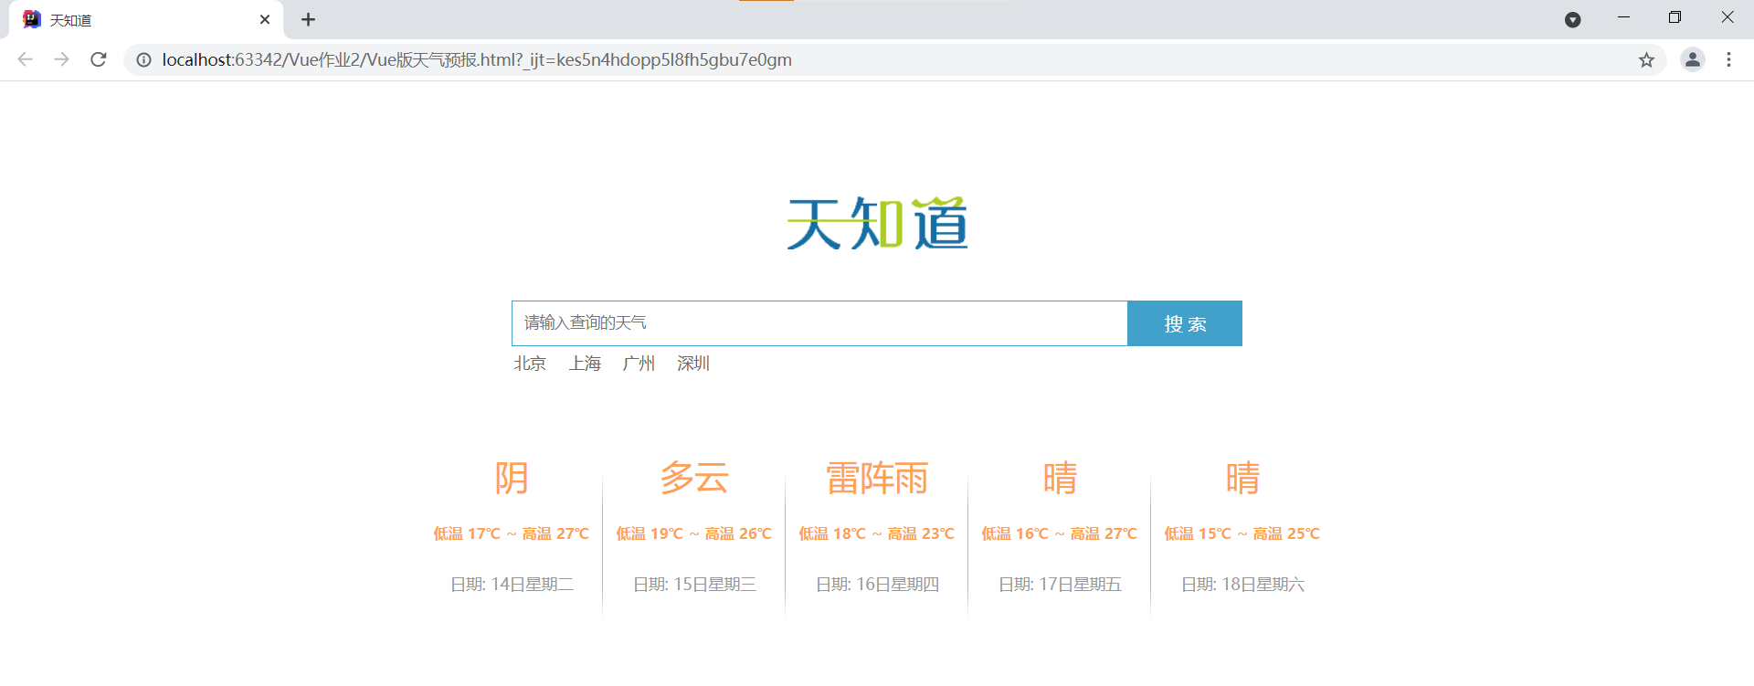Click temperature text 低温 17℃ ~ 高温 27℃
1754x686 pixels.
coord(512,533)
